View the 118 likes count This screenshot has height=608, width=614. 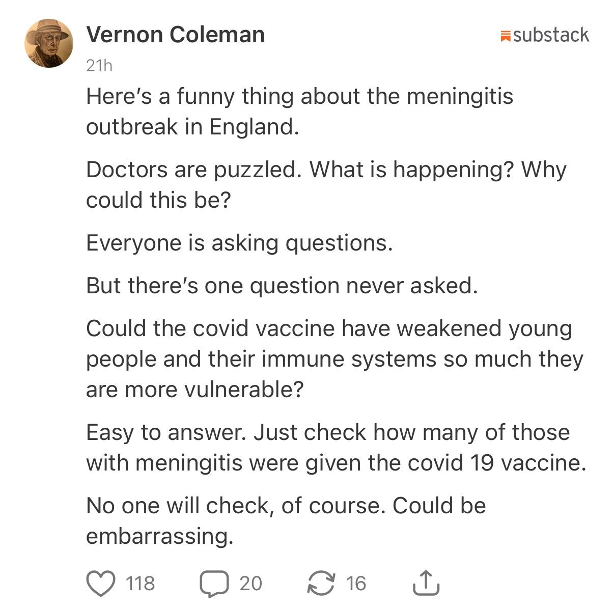(140, 584)
